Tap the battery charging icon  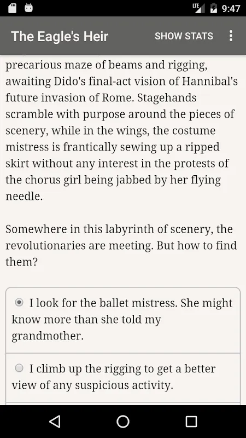(x=213, y=8)
